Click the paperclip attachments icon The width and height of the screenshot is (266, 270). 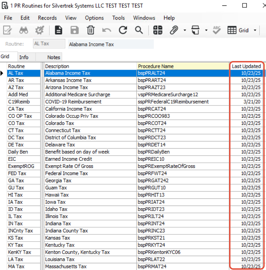pos(174,30)
